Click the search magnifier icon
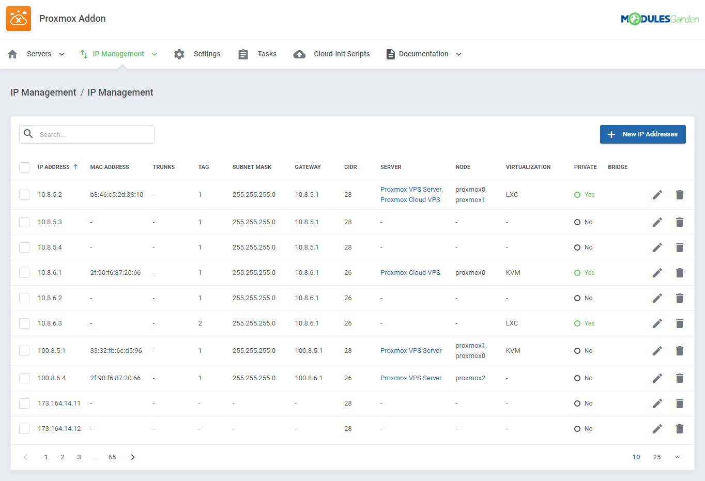The width and height of the screenshot is (705, 481). 28,134
